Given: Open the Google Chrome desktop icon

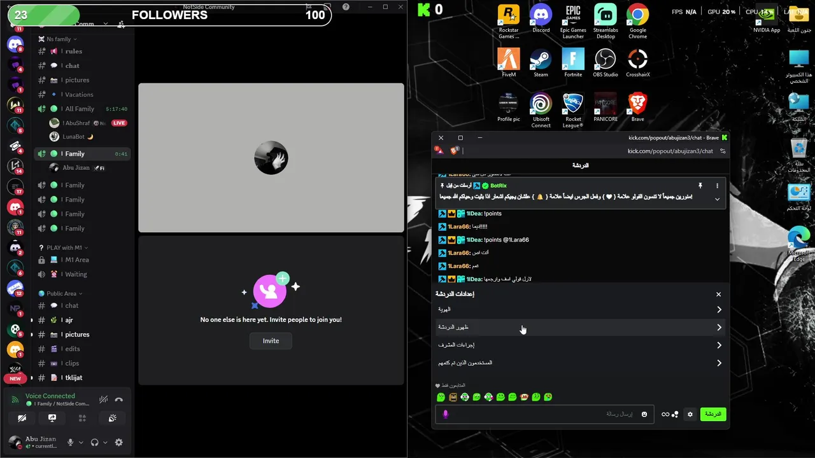Looking at the screenshot, I should (x=637, y=22).
